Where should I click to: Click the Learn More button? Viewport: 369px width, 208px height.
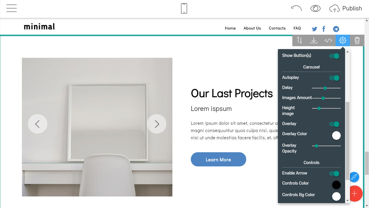point(219,159)
